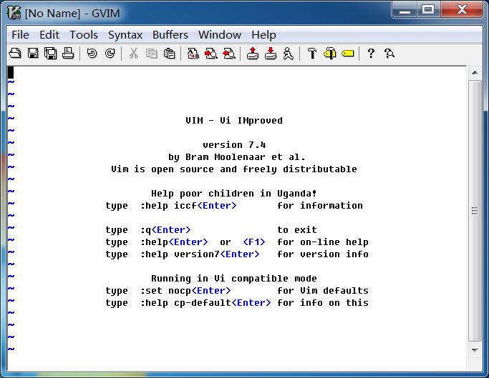Open Help via the question mark icon
Viewport: 489px width, 378px height.
(x=371, y=54)
